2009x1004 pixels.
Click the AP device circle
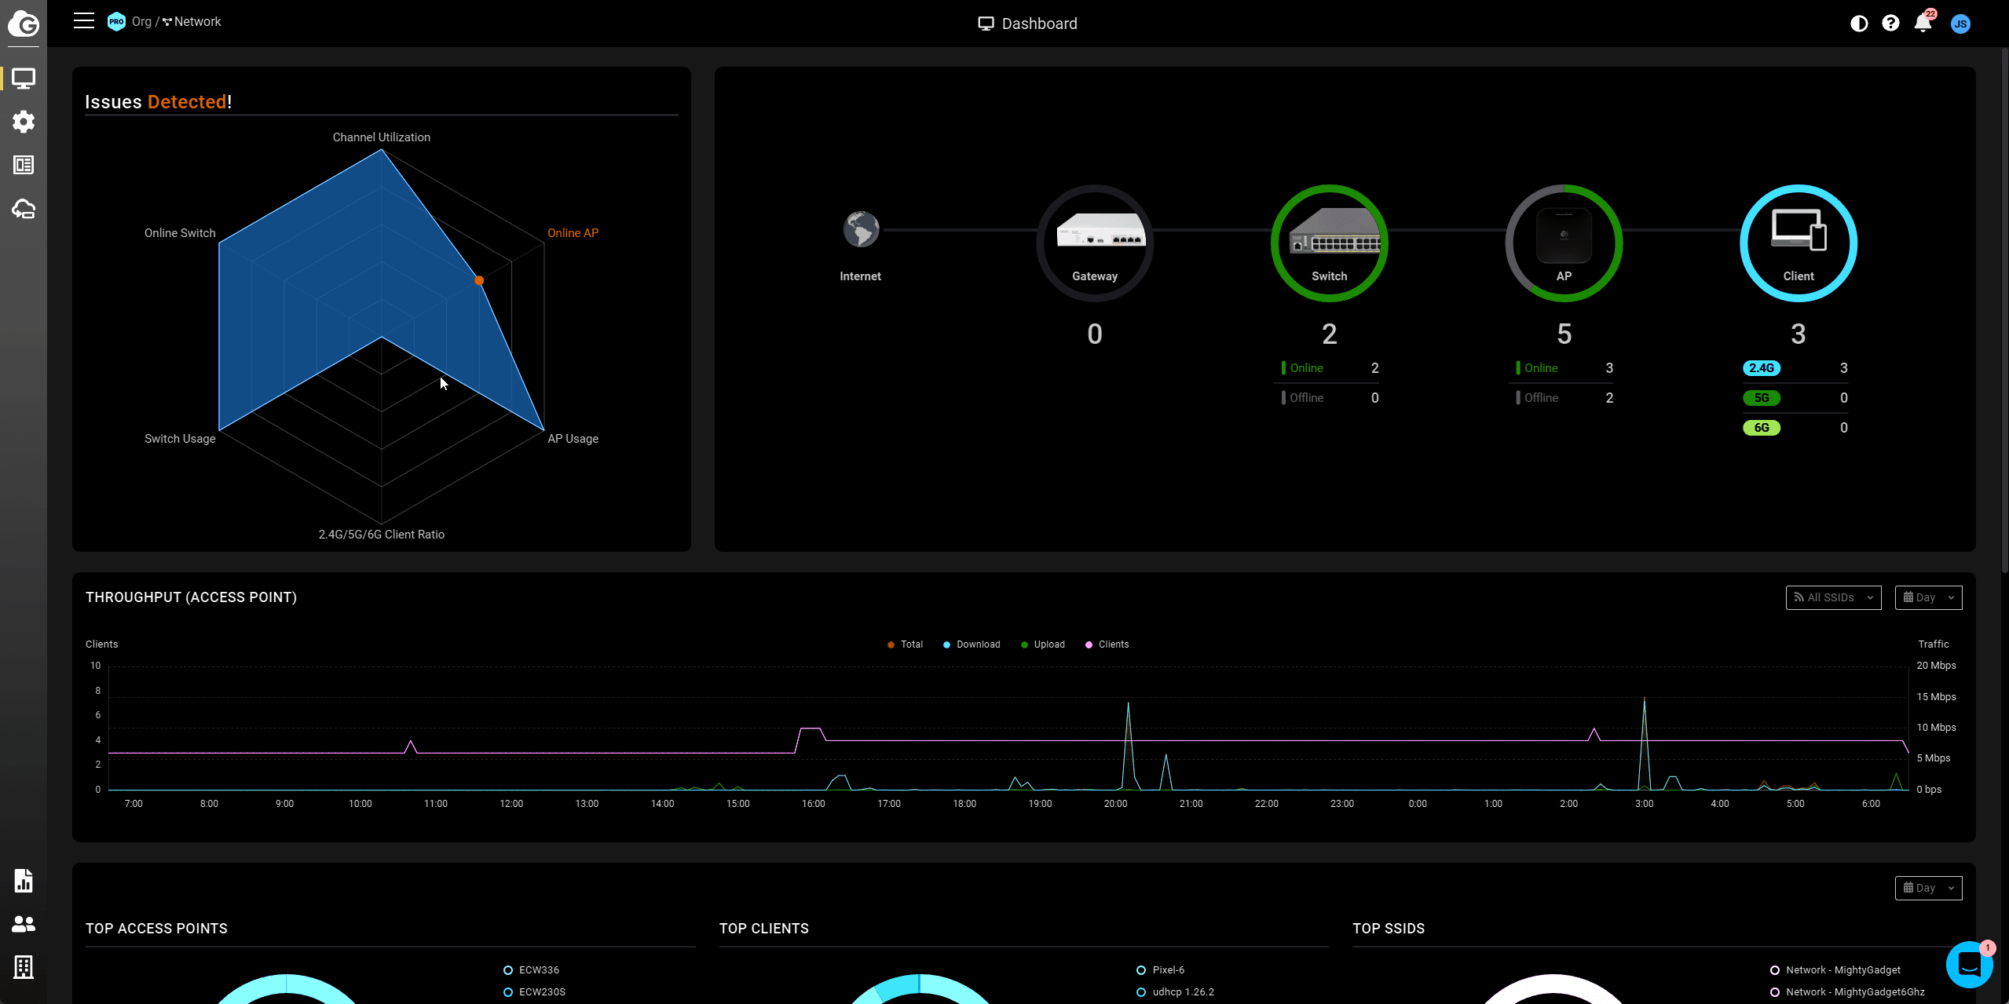(x=1564, y=243)
